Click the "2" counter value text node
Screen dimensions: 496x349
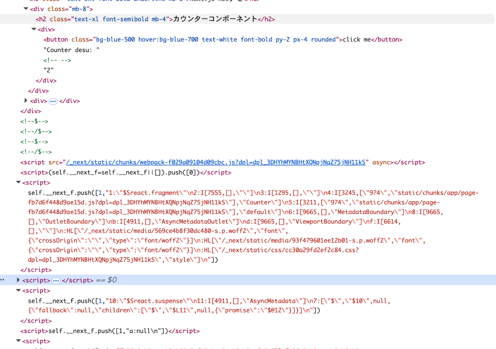point(49,70)
